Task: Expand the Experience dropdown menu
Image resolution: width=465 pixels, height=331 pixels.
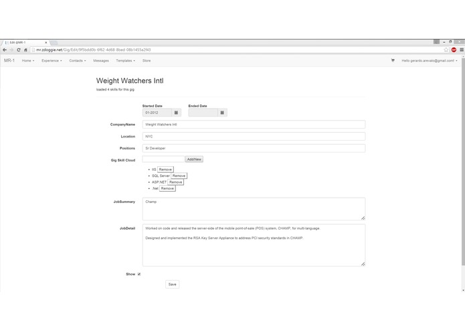Action: pos(52,60)
